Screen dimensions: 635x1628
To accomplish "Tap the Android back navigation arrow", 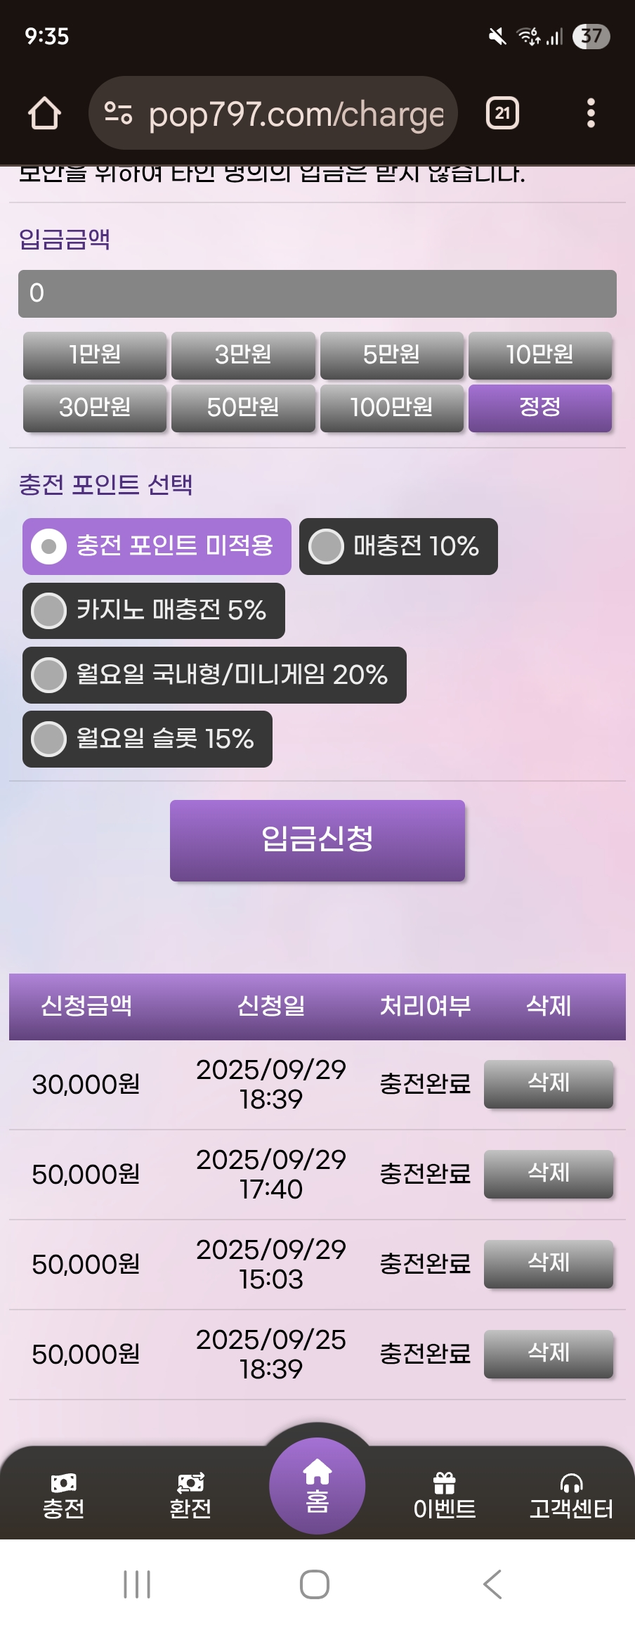I will coord(492,1584).
